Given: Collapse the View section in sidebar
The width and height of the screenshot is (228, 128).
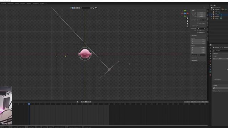Looking at the screenshot, I should [193, 10].
